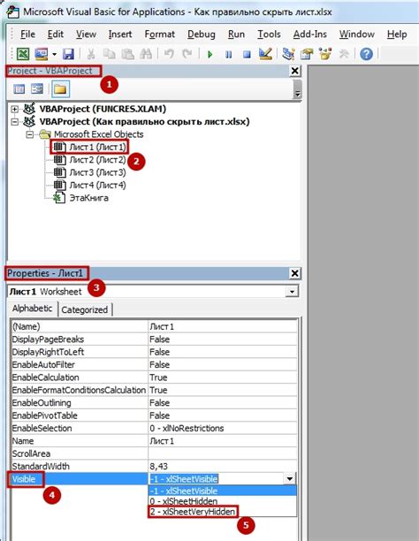Open the Debug menu
The image size is (419, 541).
[202, 34]
